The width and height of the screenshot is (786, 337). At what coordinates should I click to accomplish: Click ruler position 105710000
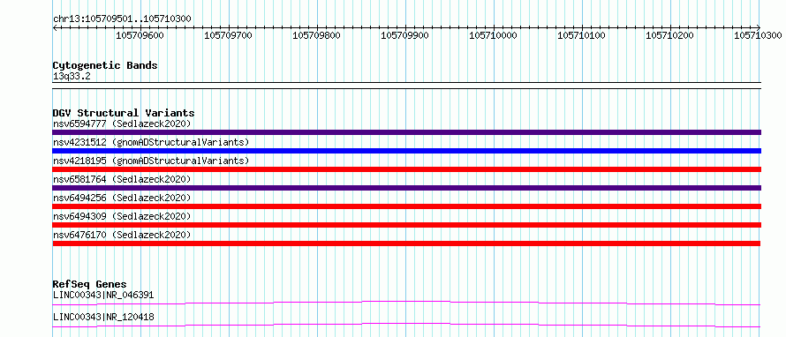tap(493, 35)
